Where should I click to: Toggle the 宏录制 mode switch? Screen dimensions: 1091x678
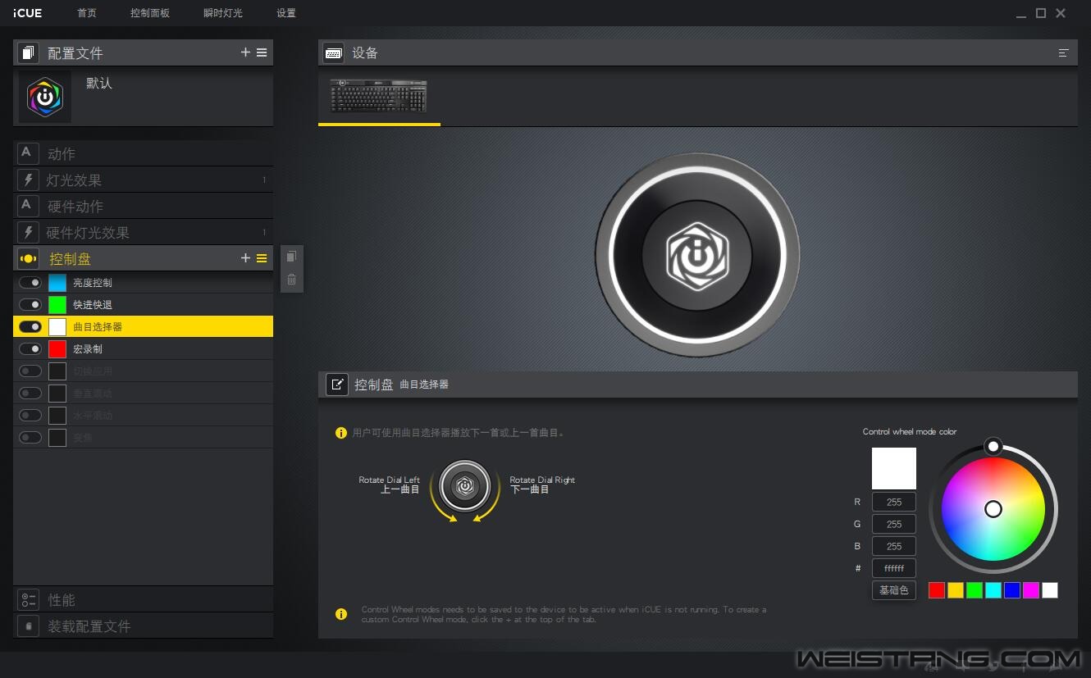30,348
